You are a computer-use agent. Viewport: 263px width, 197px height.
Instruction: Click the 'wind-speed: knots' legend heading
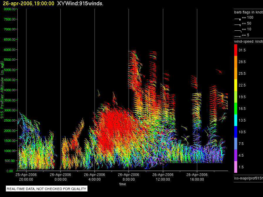(249, 42)
